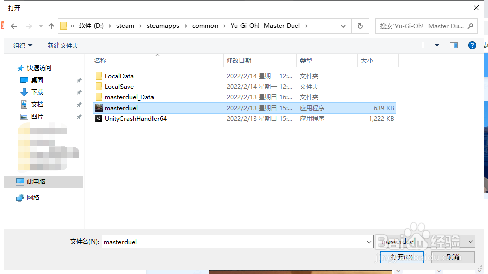
Task: Click the LocalData folder icon
Action: (99, 76)
